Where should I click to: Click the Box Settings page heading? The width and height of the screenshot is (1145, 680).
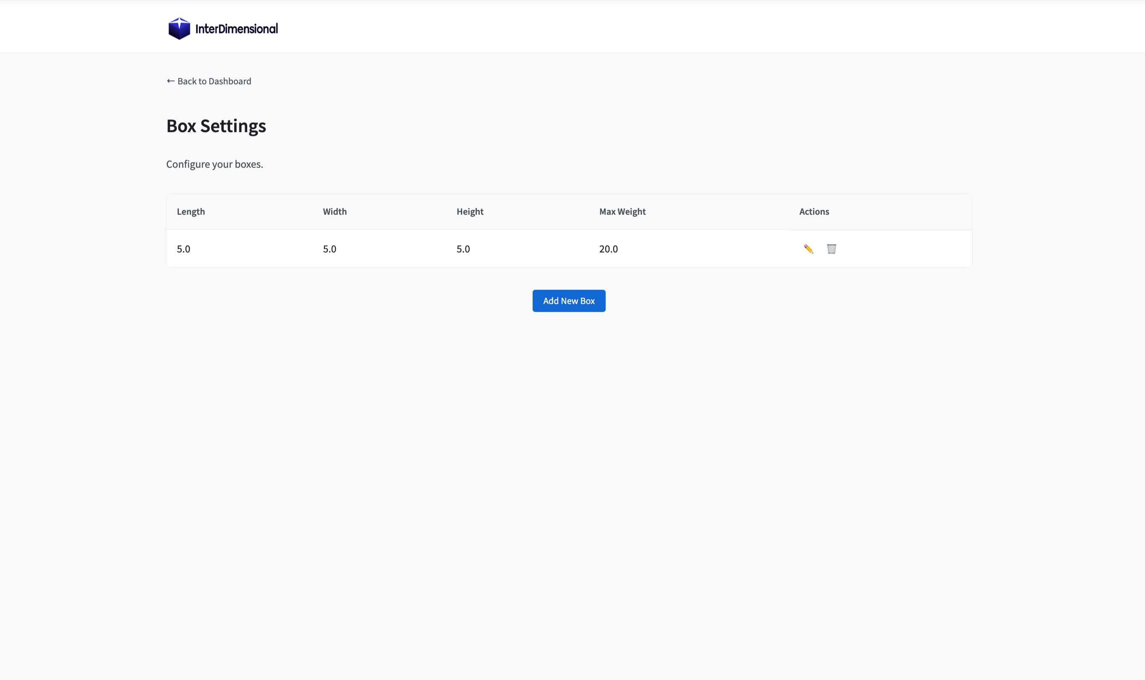[x=216, y=126]
